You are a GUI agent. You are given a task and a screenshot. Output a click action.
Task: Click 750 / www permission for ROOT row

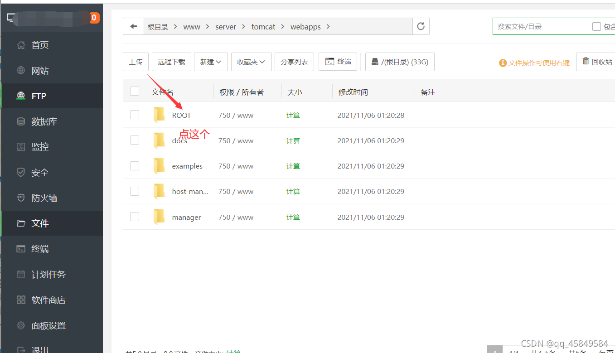coord(236,115)
